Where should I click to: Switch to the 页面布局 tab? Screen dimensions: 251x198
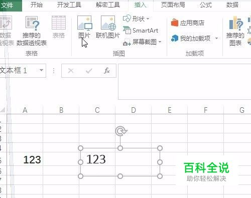pyautogui.click(x=173, y=5)
